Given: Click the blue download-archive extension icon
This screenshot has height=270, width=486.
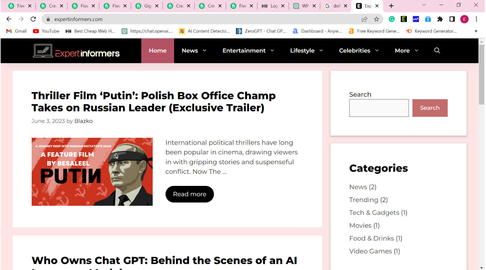Looking at the screenshot, I should [428, 19].
